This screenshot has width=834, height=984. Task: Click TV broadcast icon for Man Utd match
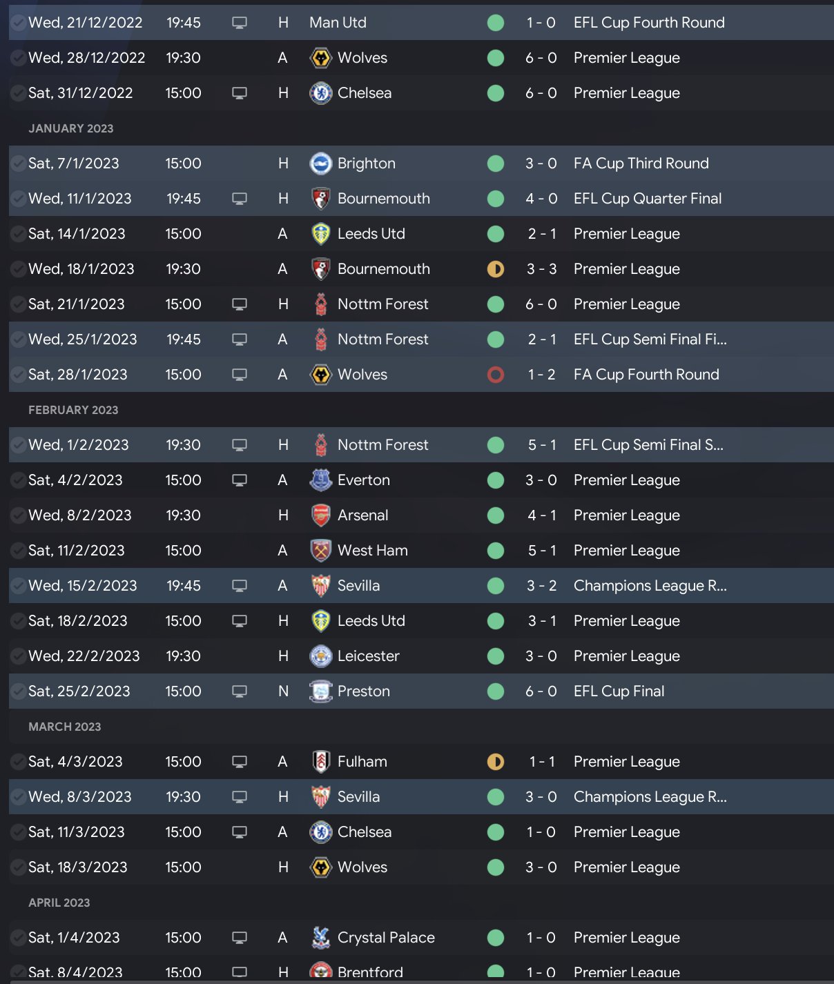[240, 23]
